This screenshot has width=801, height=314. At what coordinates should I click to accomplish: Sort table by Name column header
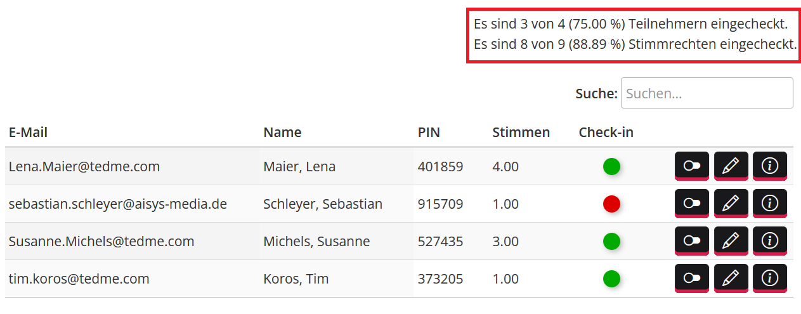pyautogui.click(x=282, y=133)
